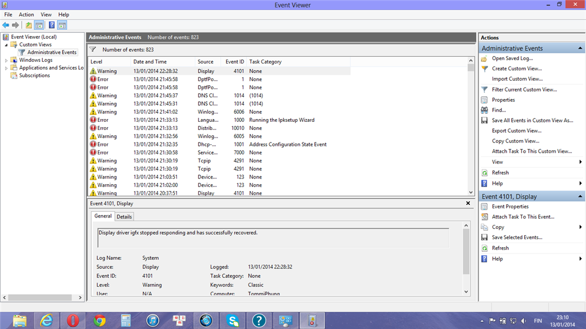Click the Open Saved Log folder icon
The height and width of the screenshot is (329, 586).
[484, 58]
